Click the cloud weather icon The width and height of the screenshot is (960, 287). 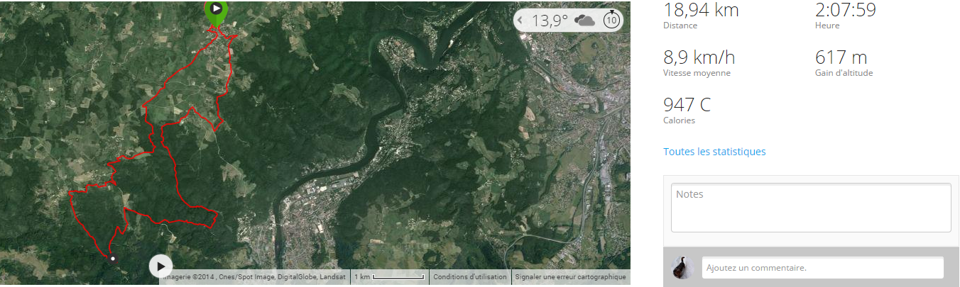584,21
